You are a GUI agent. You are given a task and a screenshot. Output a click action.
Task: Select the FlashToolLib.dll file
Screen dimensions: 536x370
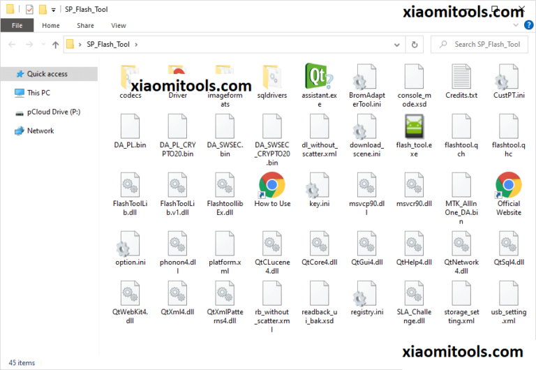(131, 186)
